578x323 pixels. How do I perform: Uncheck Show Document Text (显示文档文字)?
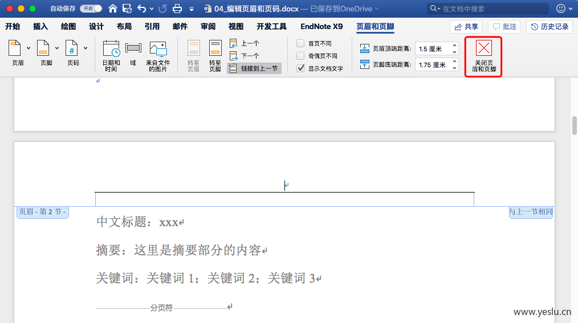[300, 68]
